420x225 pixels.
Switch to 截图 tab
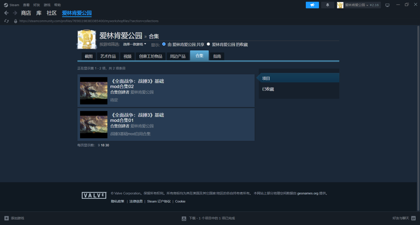click(89, 56)
